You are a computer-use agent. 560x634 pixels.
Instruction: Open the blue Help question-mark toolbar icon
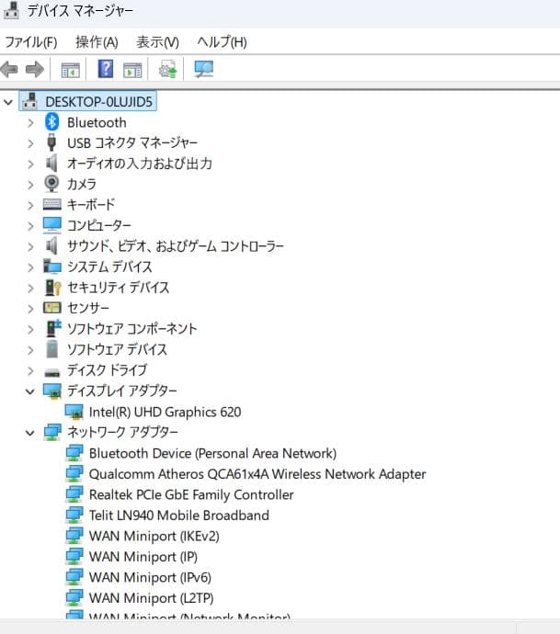click(x=106, y=69)
